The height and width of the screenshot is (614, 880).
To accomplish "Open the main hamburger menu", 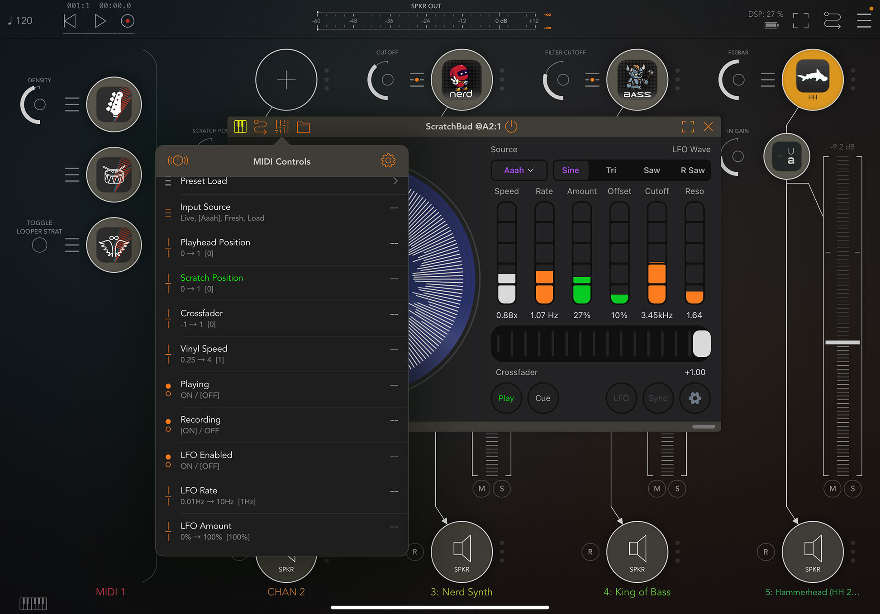I will point(863,20).
